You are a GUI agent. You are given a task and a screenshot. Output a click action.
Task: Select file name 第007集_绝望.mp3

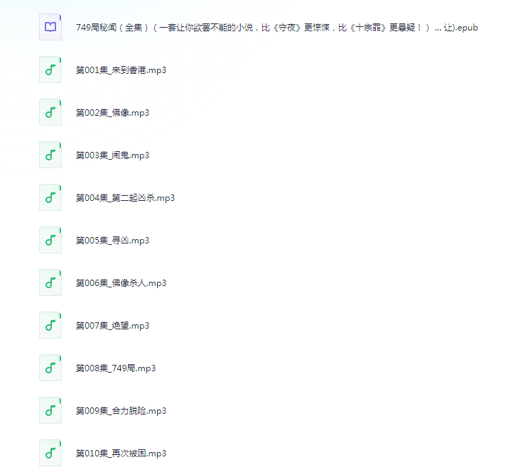[112, 326]
